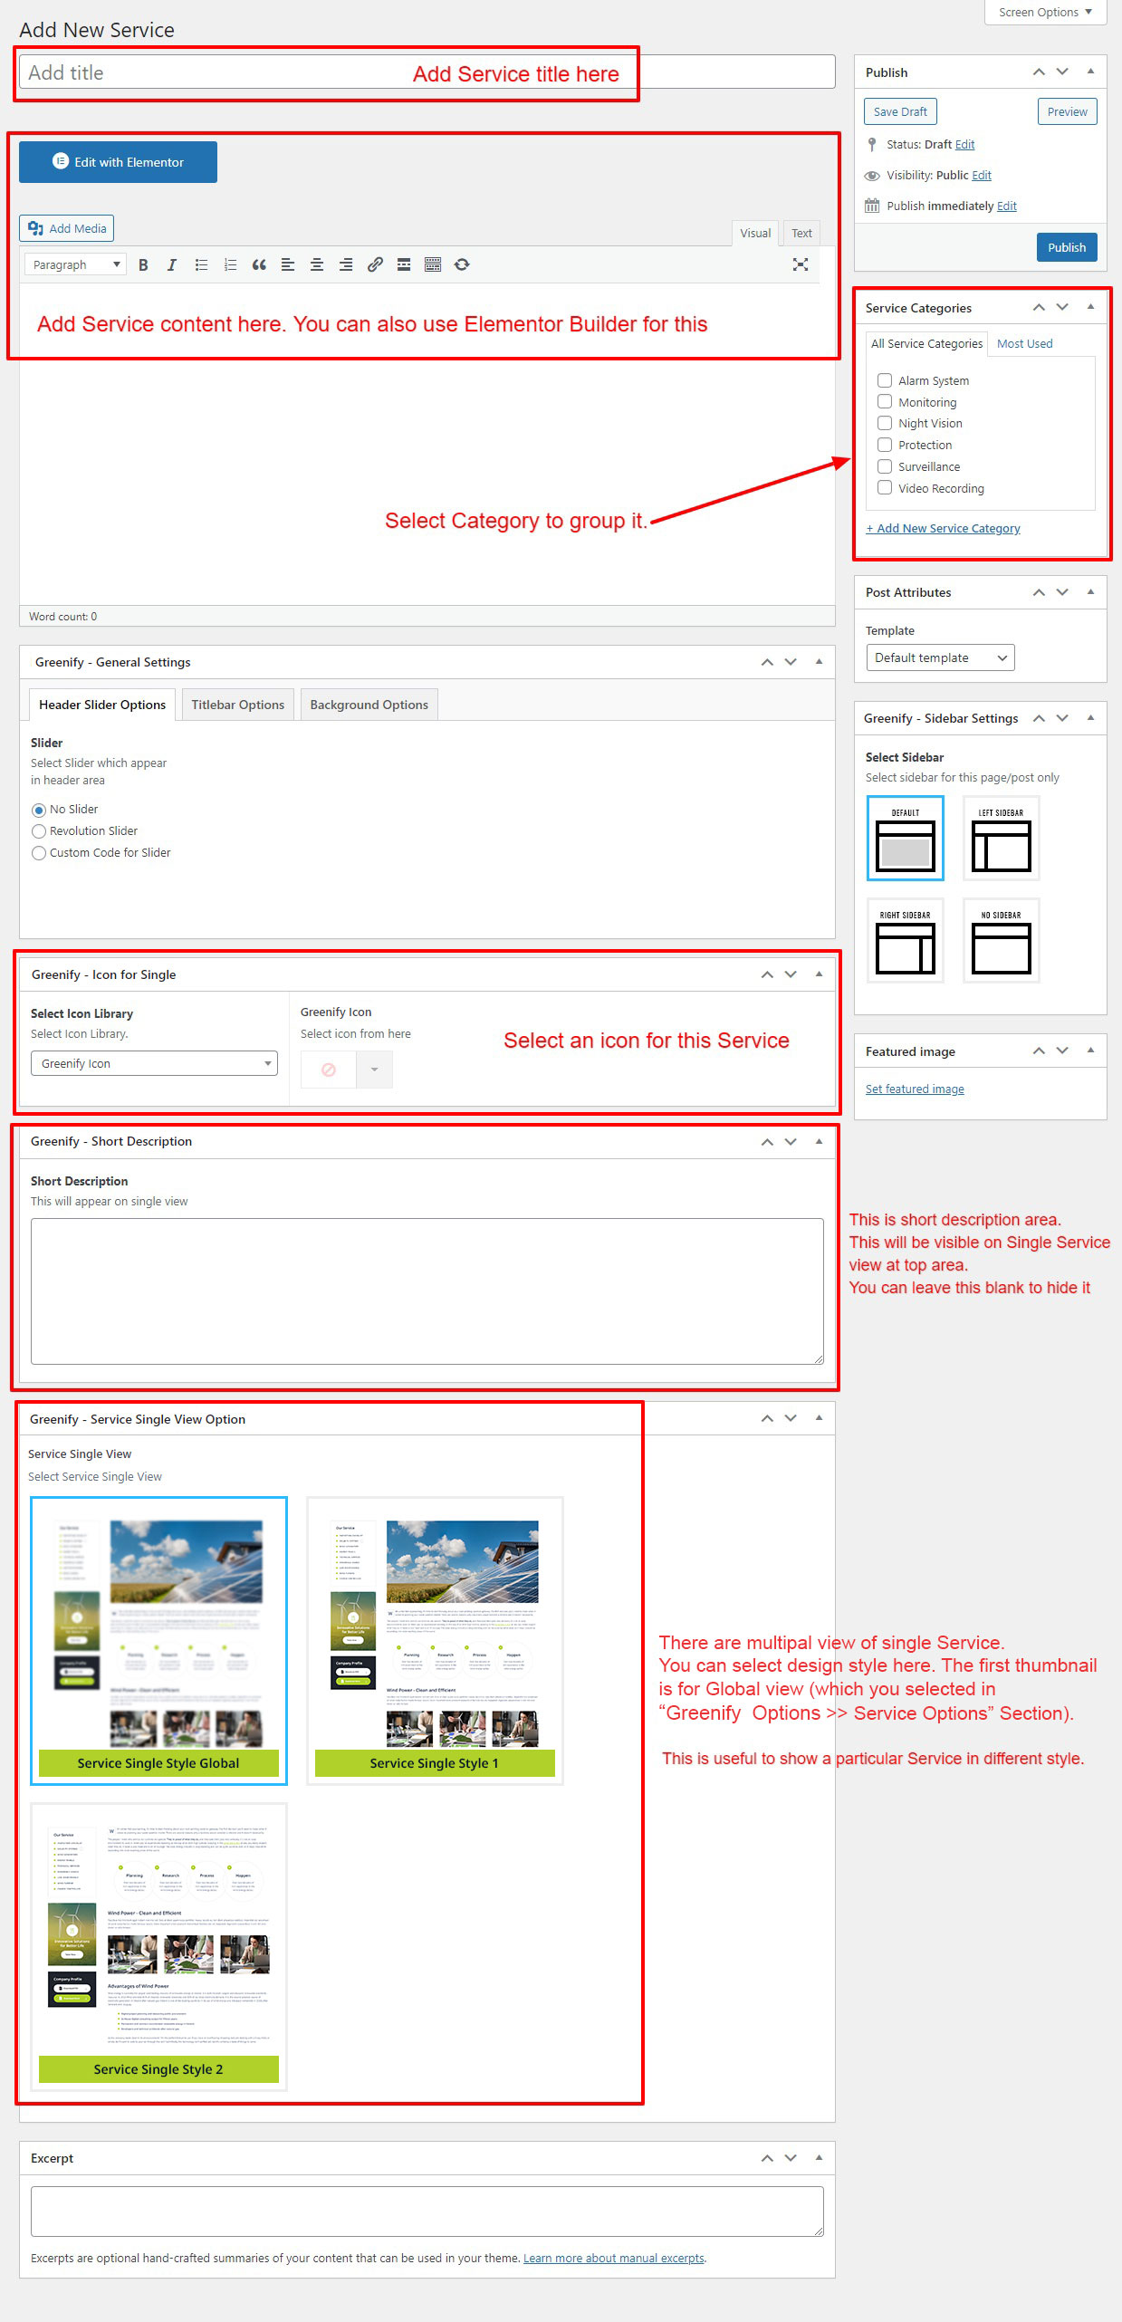Select the Revolution Slider radio option
This screenshot has width=1122, height=2322.
[39, 831]
